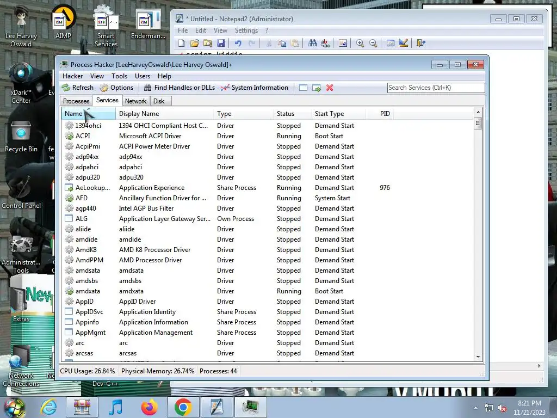Viewport: 557px width, 418px height.
Task: Click Exit icon in Notepad2 toolbar
Action: [x=420, y=43]
